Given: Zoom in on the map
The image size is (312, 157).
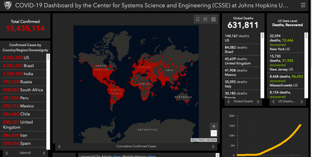Looking at the screenshot, I should pos(214,126).
